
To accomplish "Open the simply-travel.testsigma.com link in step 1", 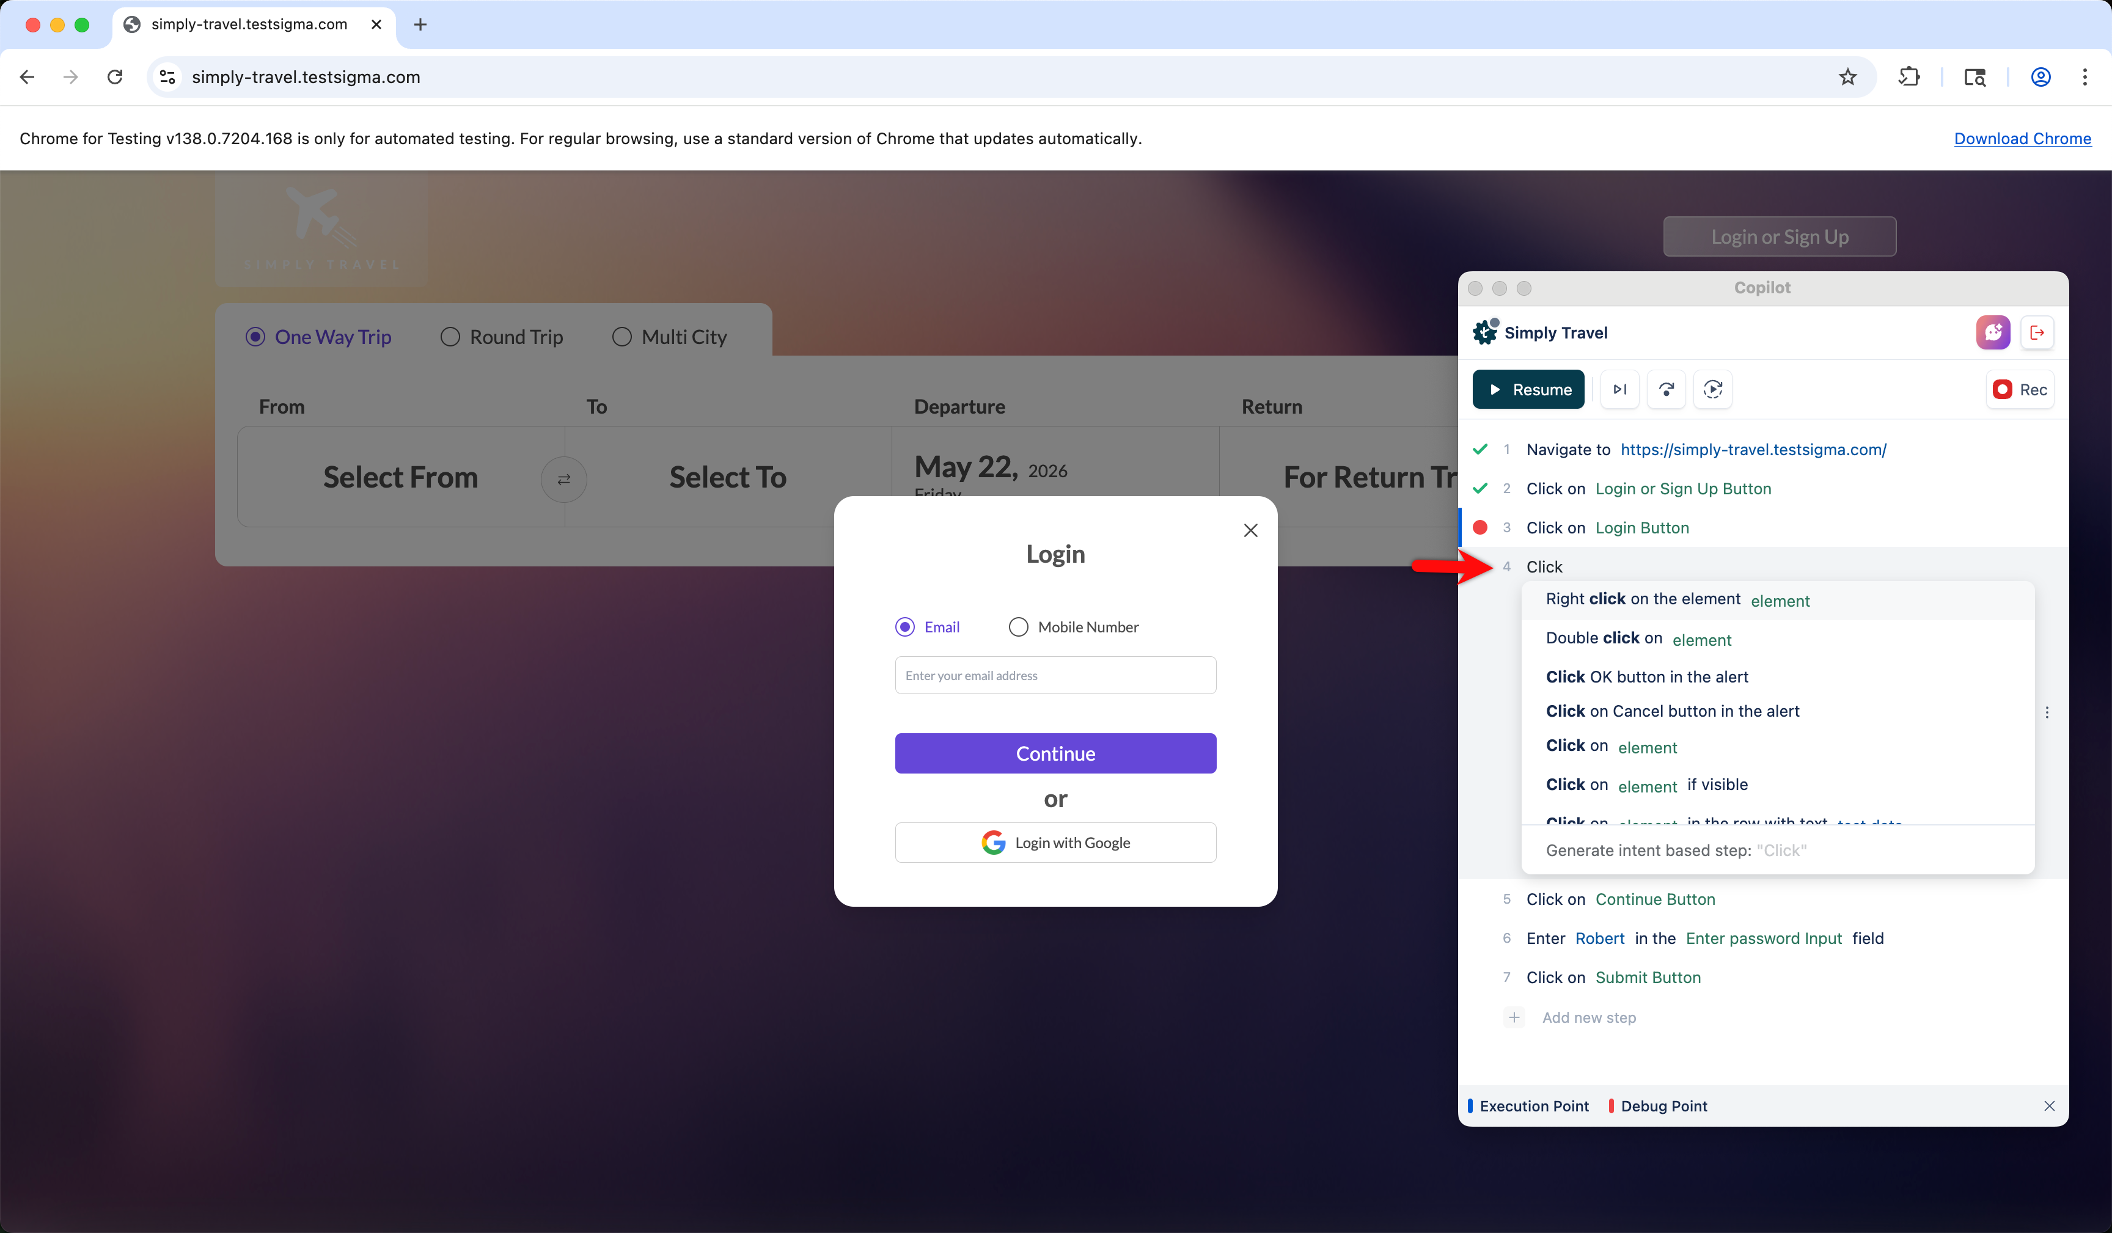I will (x=1753, y=450).
